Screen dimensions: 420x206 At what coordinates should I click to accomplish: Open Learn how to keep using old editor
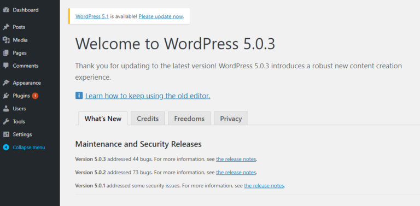tap(148, 96)
